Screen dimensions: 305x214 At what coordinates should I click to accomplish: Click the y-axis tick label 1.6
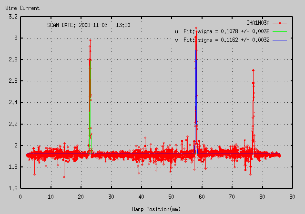[x=13, y=188]
